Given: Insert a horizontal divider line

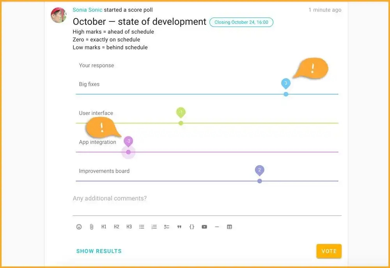Looking at the screenshot, I should click(x=217, y=227).
